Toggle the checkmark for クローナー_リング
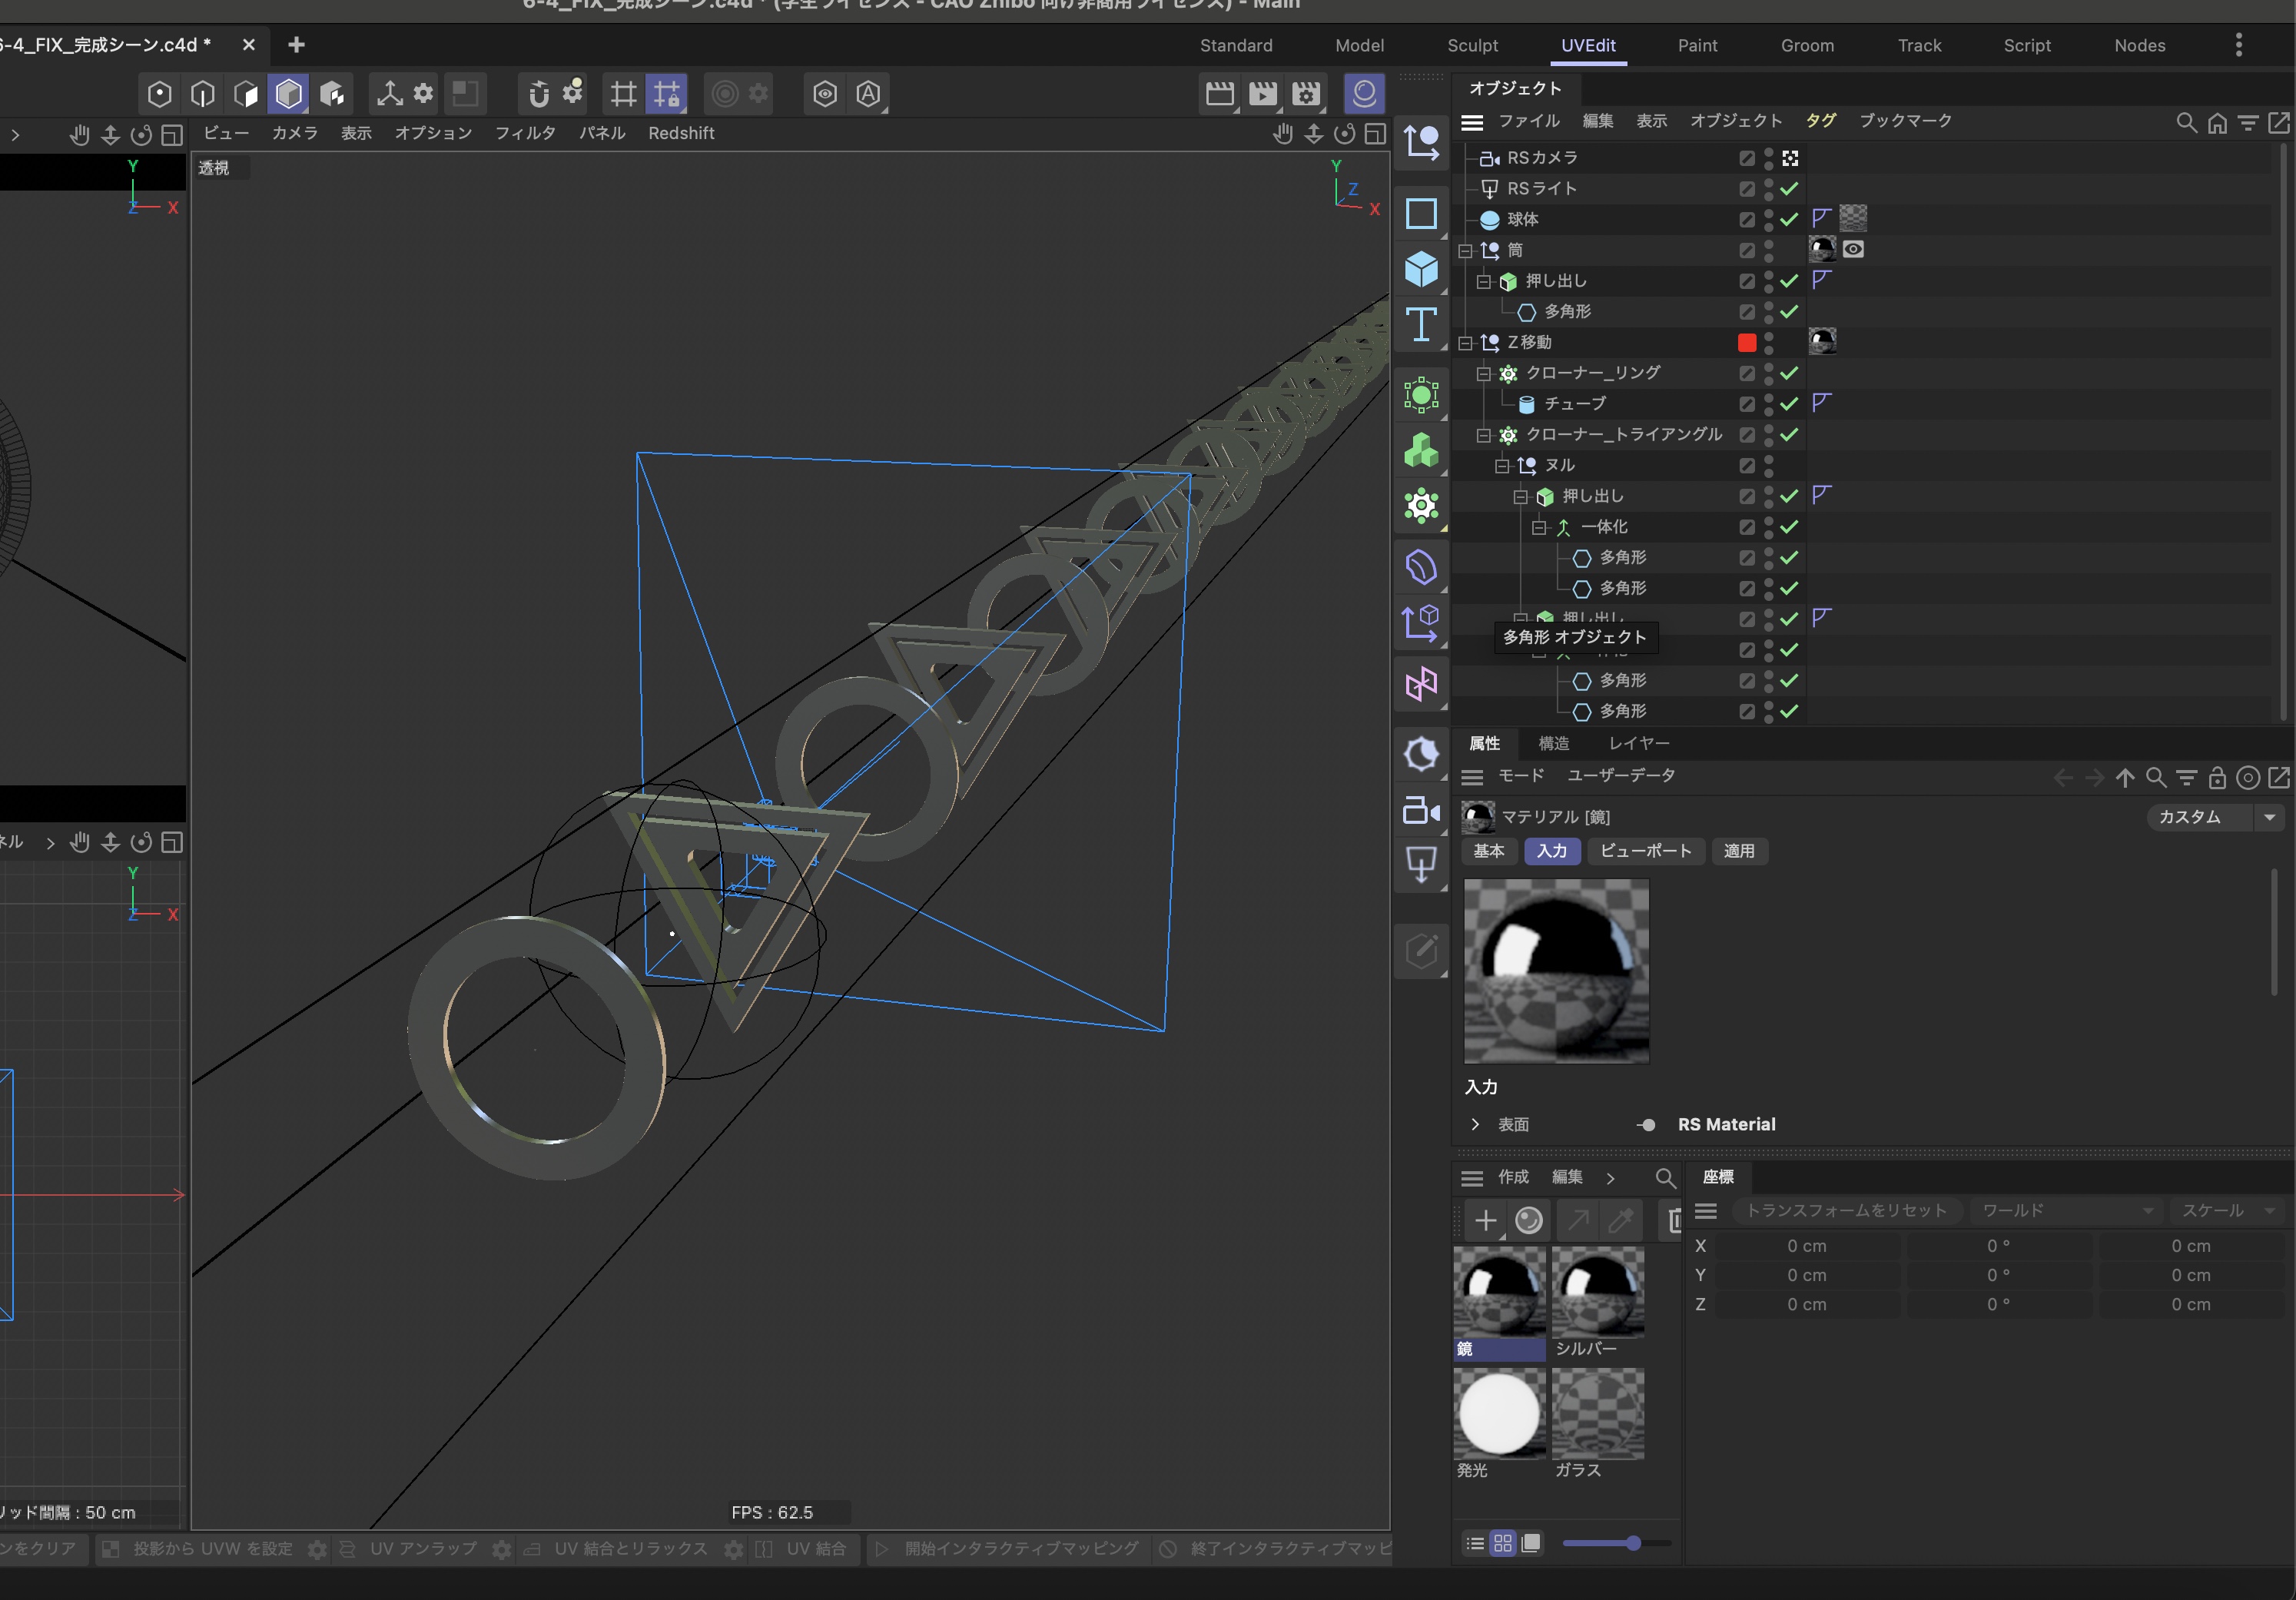This screenshot has width=2296, height=1600. (x=1789, y=373)
